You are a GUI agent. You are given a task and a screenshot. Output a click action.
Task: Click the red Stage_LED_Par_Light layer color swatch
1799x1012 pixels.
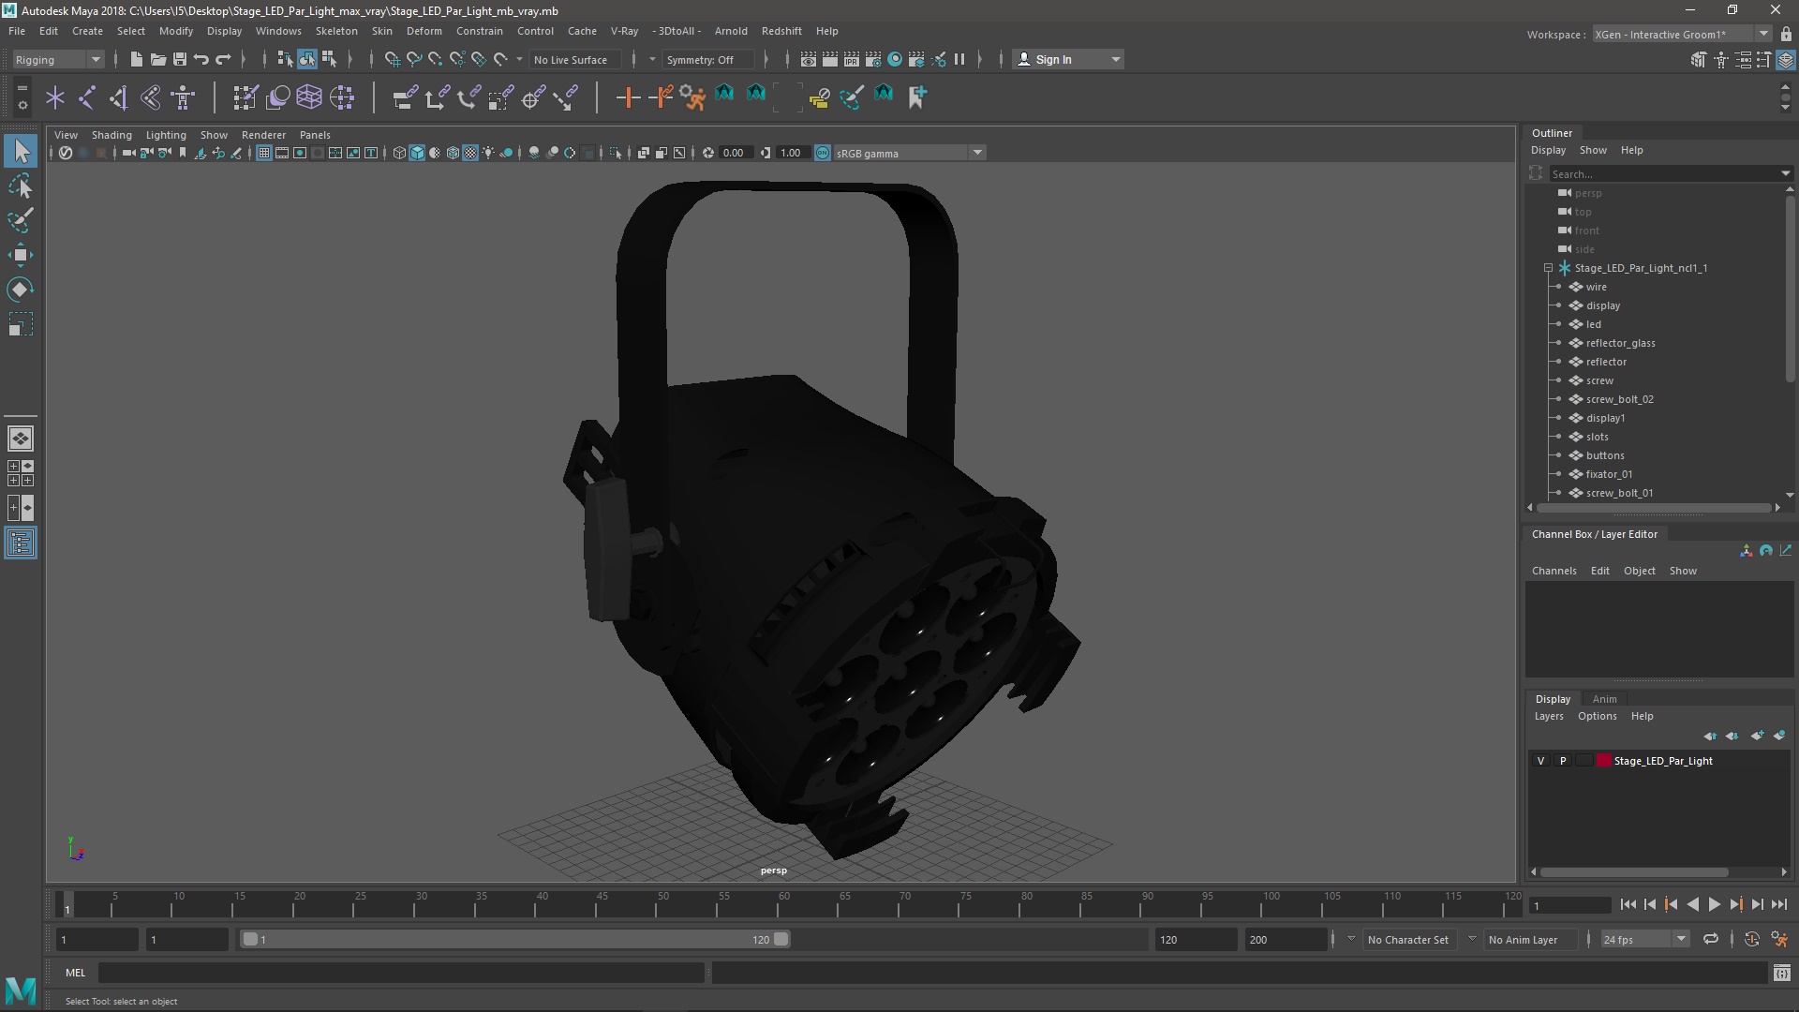click(1603, 761)
